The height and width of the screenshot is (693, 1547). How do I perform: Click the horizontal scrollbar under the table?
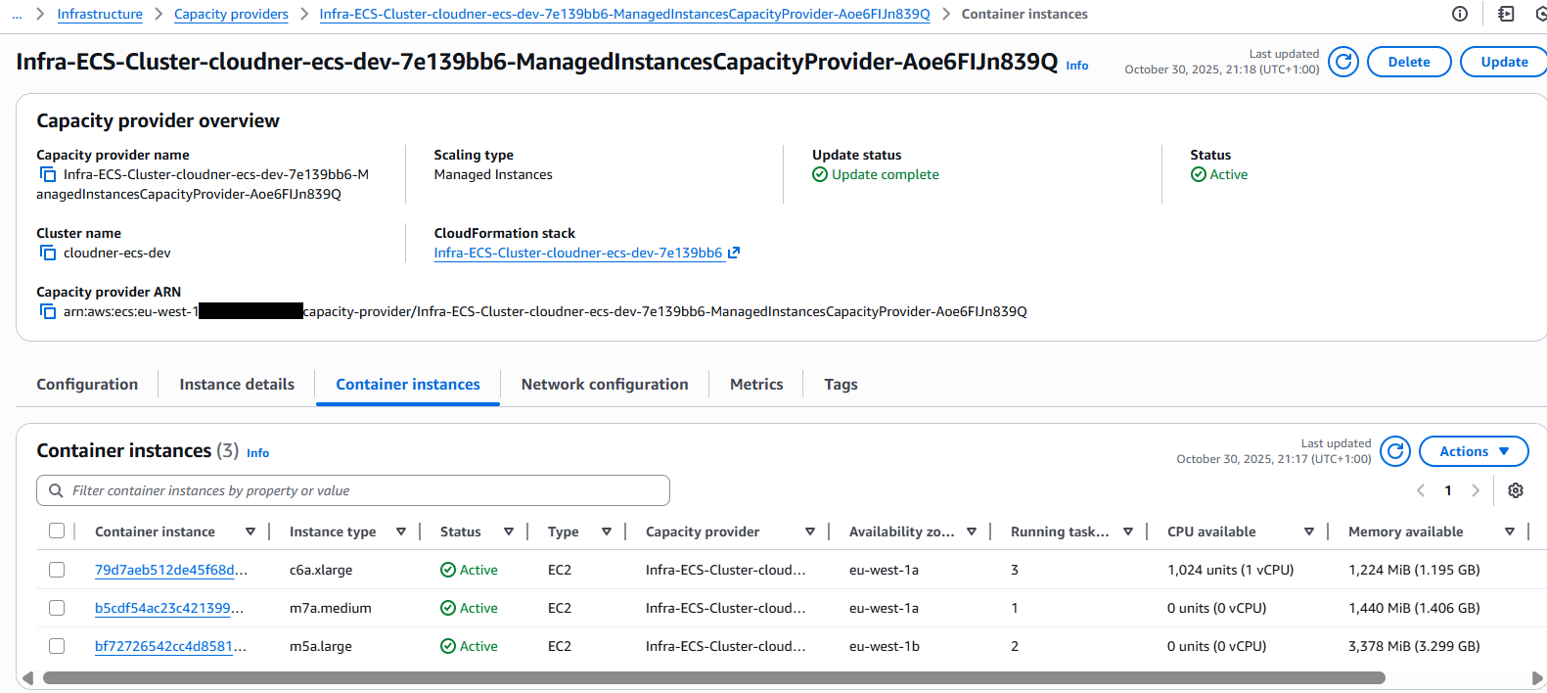(714, 677)
